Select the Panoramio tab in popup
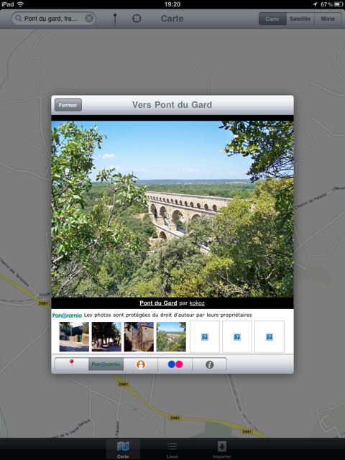This screenshot has width=345, height=460. click(106, 364)
